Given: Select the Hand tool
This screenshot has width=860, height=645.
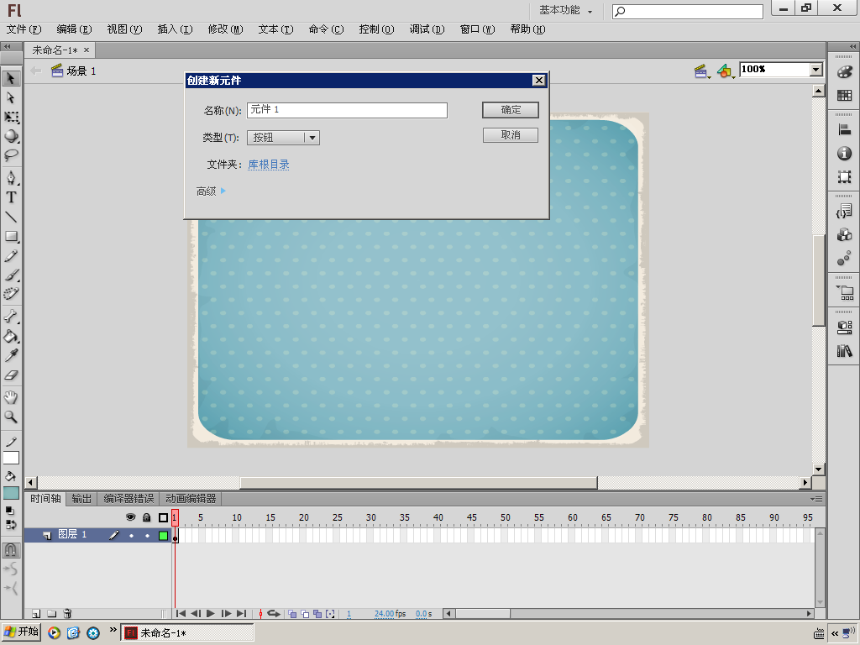Looking at the screenshot, I should point(11,397).
